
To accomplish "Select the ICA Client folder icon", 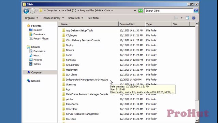I will pyautogui.click(x=63, y=75).
